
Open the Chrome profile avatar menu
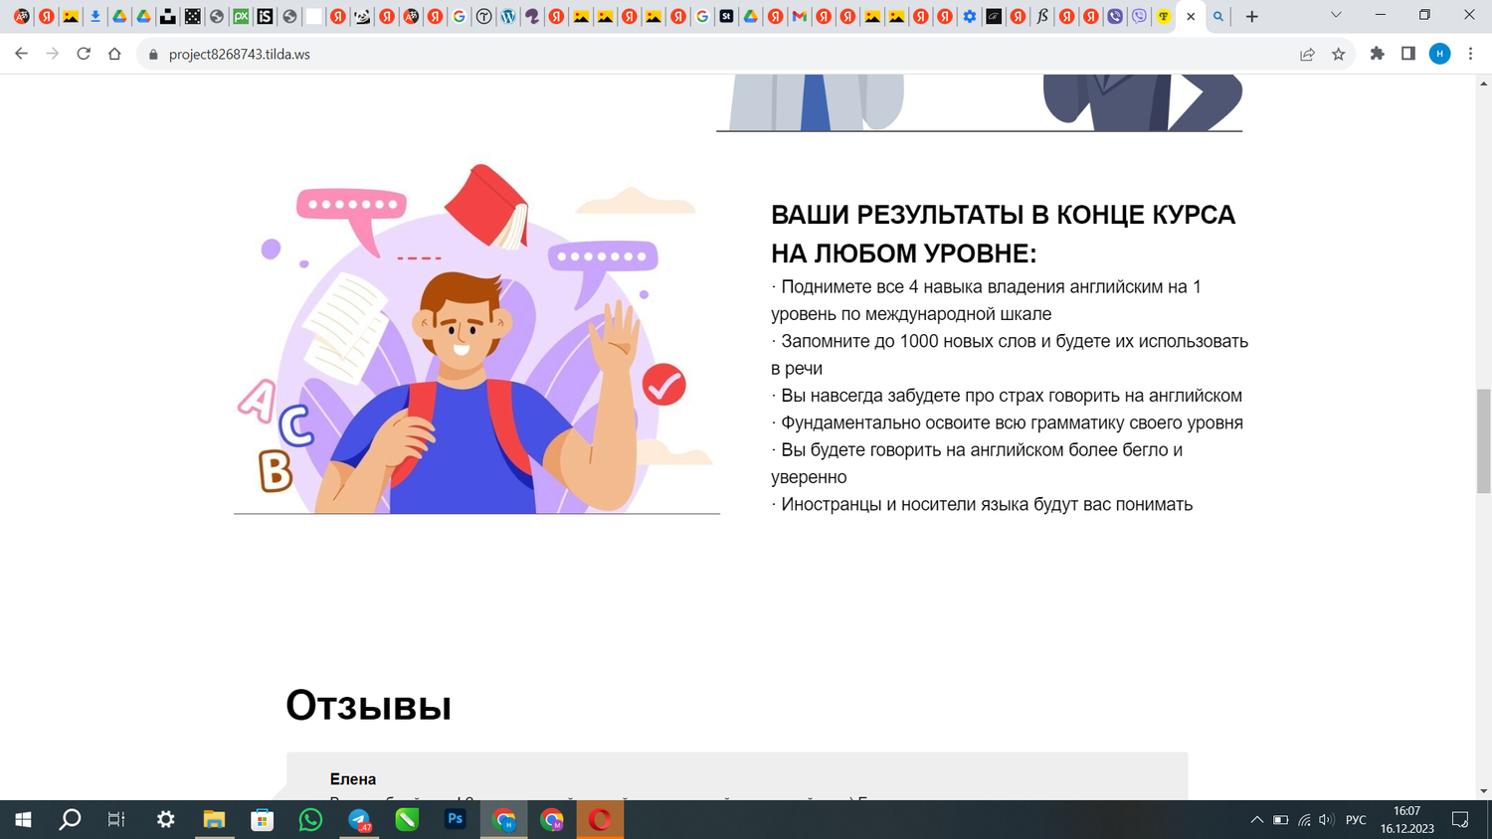click(x=1439, y=54)
